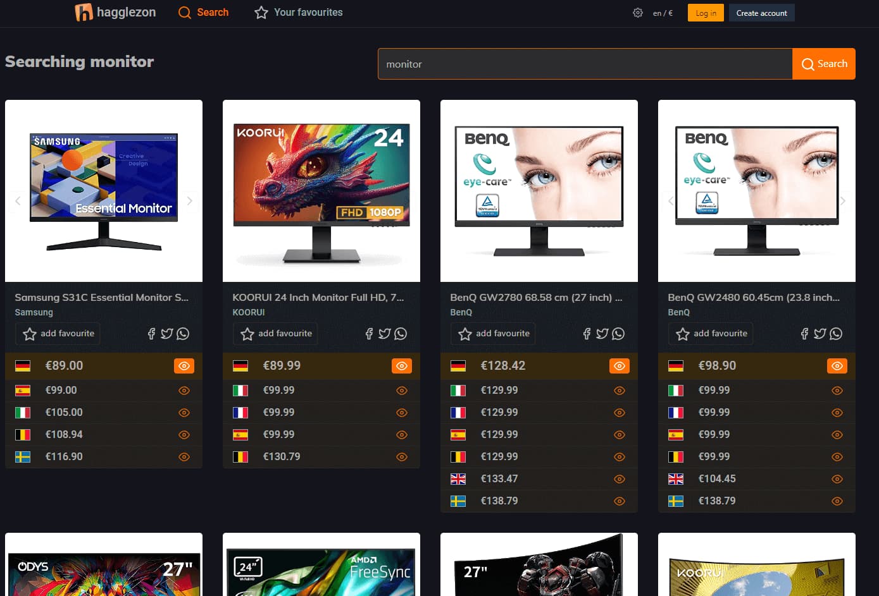View the Samsung €108.94 offer eye
The image size is (879, 596).
click(x=184, y=435)
